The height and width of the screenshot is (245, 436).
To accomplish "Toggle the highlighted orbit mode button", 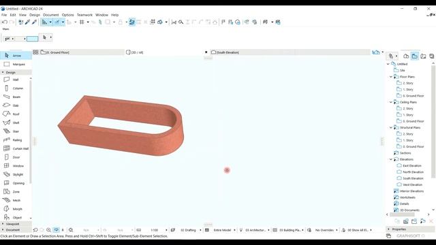I will [57, 230].
